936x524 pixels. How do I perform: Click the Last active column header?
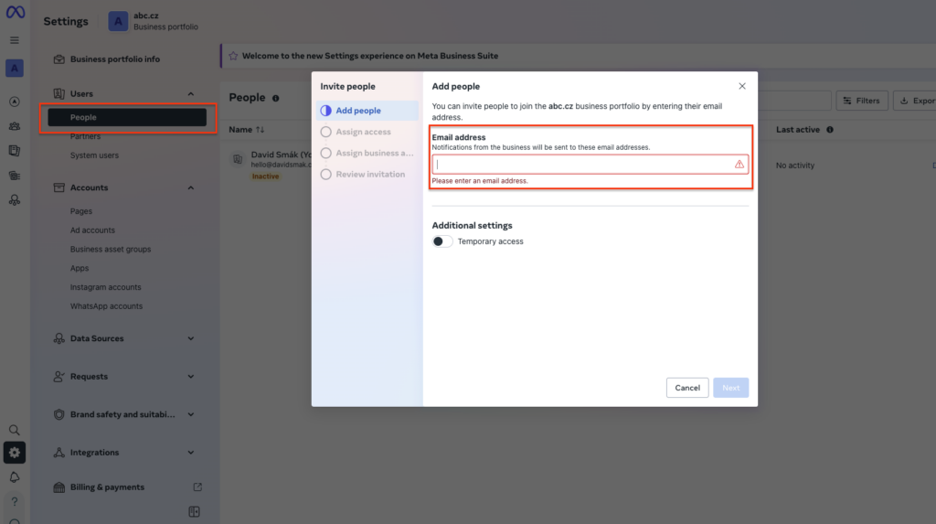(798, 130)
